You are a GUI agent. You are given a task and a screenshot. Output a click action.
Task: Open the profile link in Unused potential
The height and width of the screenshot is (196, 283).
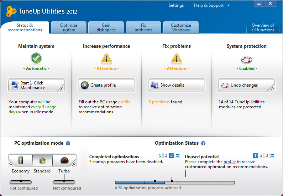pos(230,162)
